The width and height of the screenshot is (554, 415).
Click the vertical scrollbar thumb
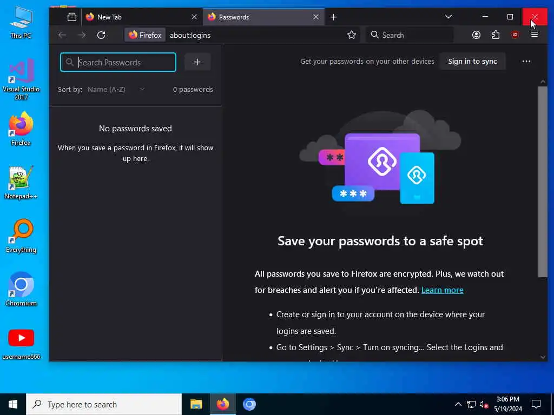point(543,182)
